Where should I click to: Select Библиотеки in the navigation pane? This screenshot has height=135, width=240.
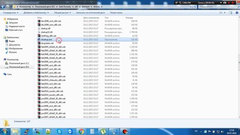point(13,37)
